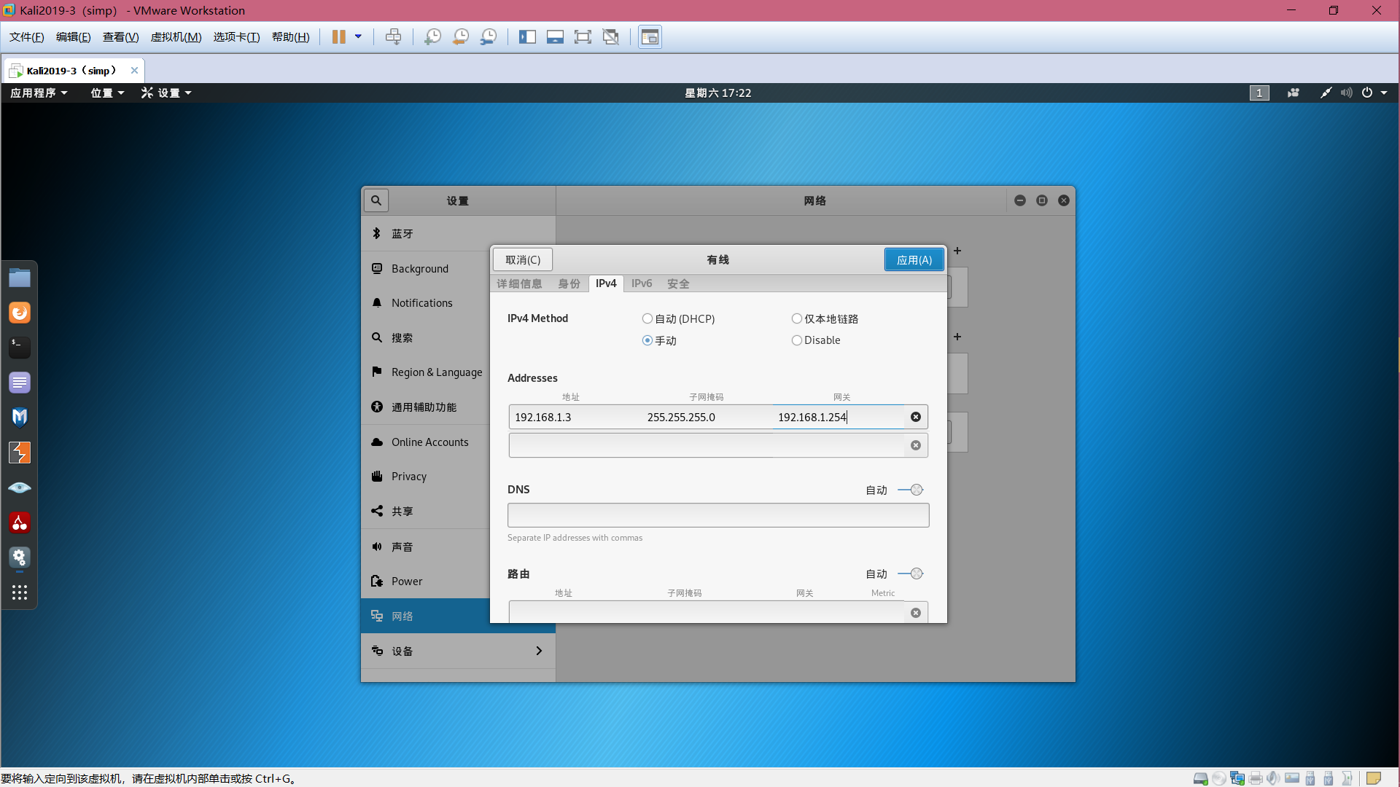This screenshot has width=1400, height=787.
Task: Open the Burp Suite dock icon
Action: pyautogui.click(x=20, y=453)
